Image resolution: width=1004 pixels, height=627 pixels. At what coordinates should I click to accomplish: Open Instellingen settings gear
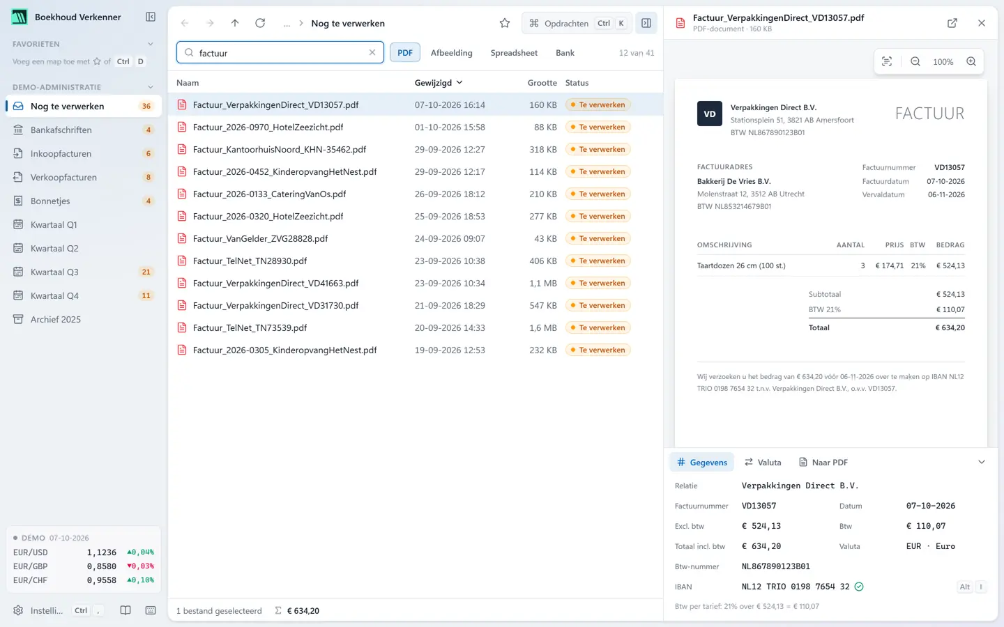(19, 610)
